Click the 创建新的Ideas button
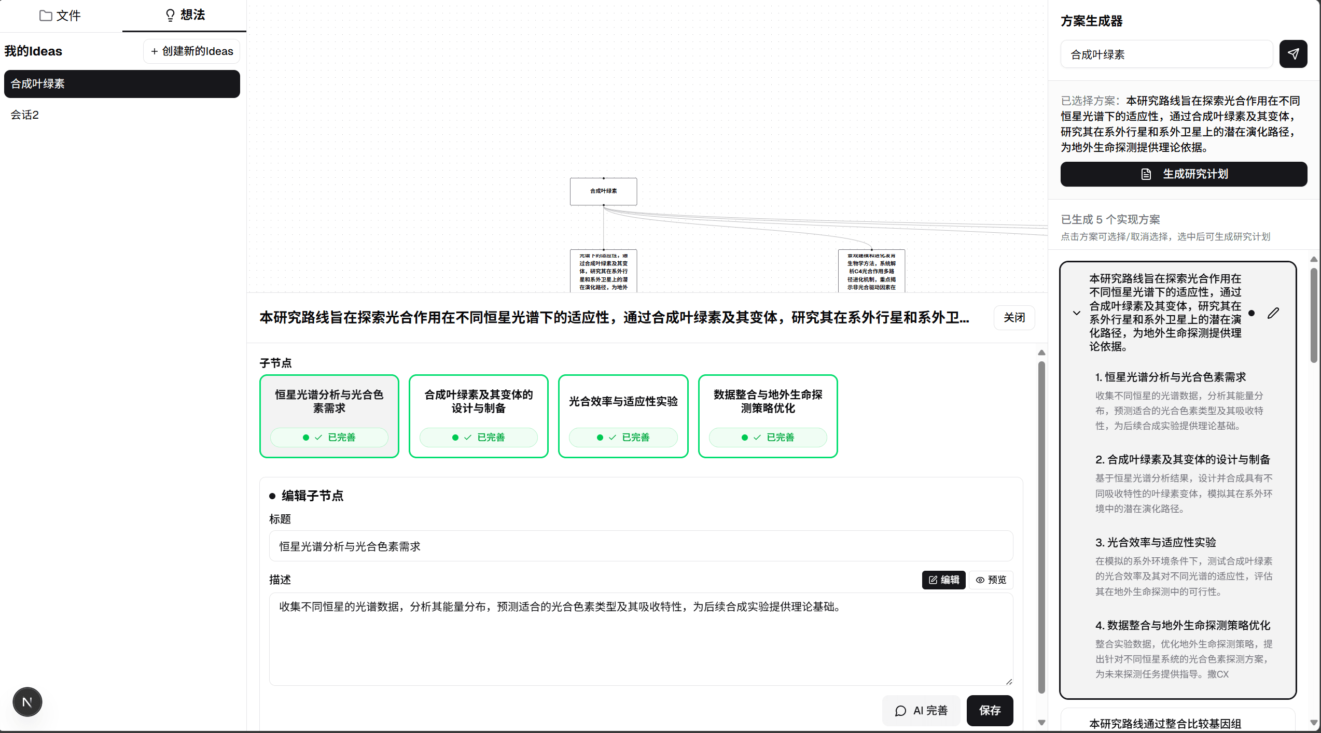This screenshot has width=1321, height=733. 191,51
